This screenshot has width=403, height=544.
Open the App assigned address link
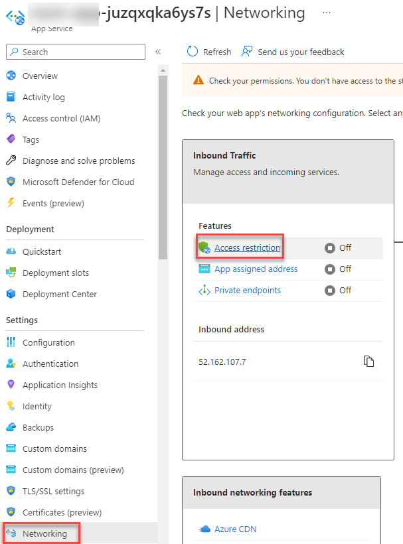[256, 269]
